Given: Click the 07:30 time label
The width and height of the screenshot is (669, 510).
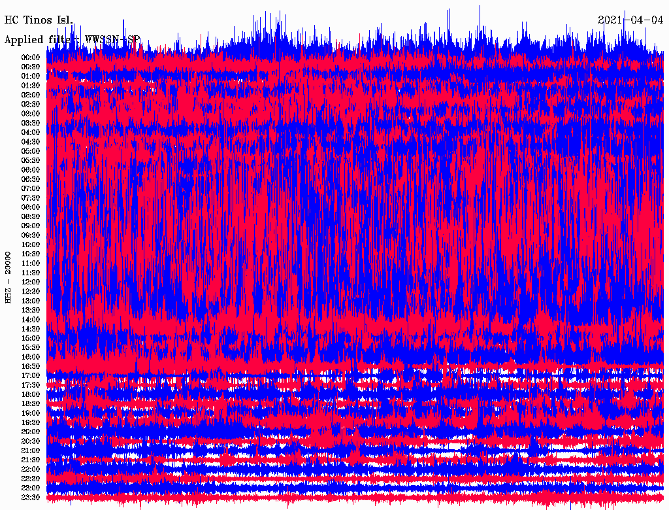Looking at the screenshot, I should pos(31,198).
